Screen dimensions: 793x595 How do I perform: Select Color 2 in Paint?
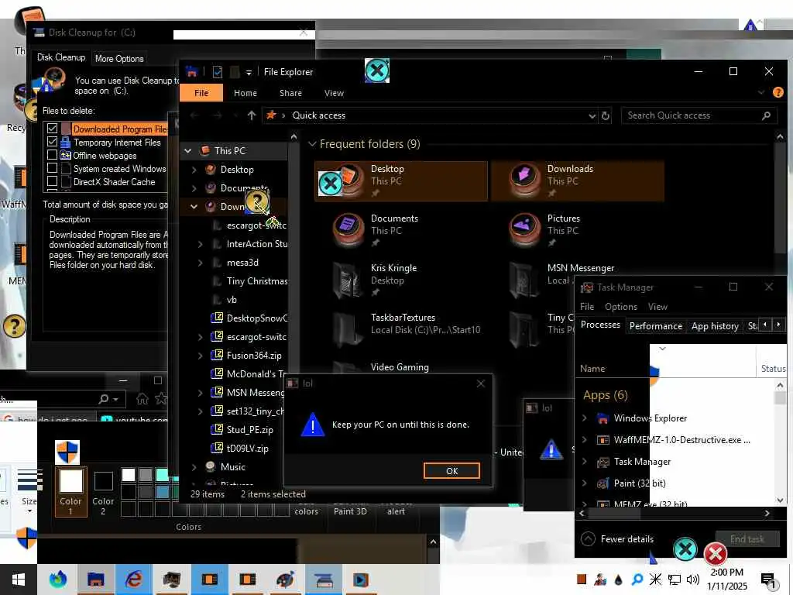pos(103,493)
